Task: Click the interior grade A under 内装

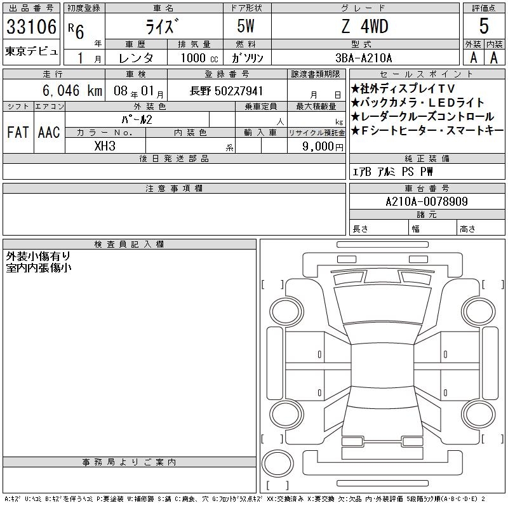Action: pyautogui.click(x=494, y=58)
